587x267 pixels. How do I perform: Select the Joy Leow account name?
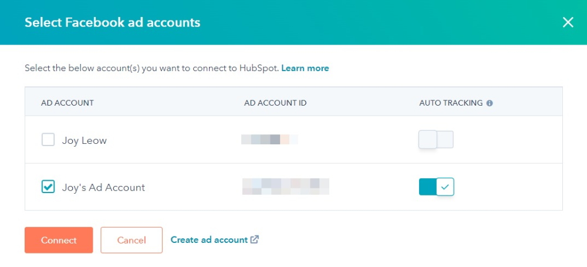click(84, 140)
